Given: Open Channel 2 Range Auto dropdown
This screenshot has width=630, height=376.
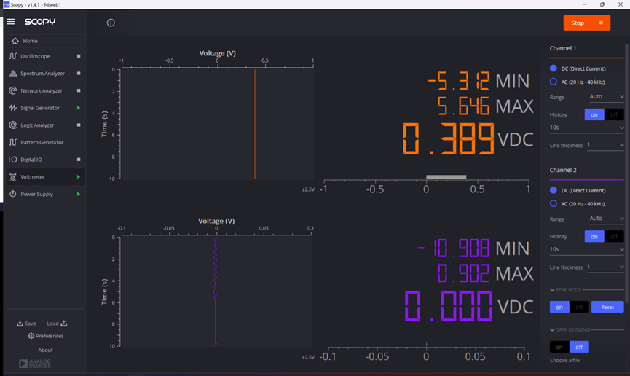Looking at the screenshot, I should [x=606, y=219].
